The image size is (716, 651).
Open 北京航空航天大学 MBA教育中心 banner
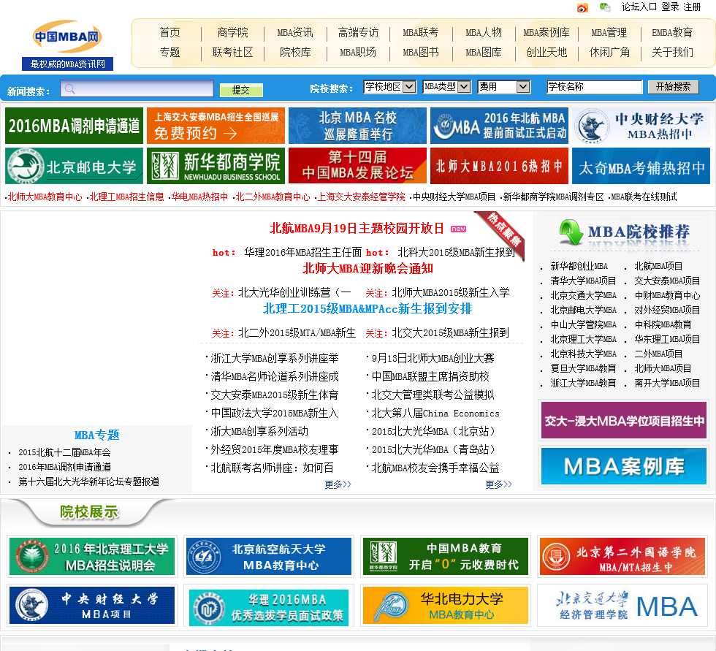coord(269,557)
